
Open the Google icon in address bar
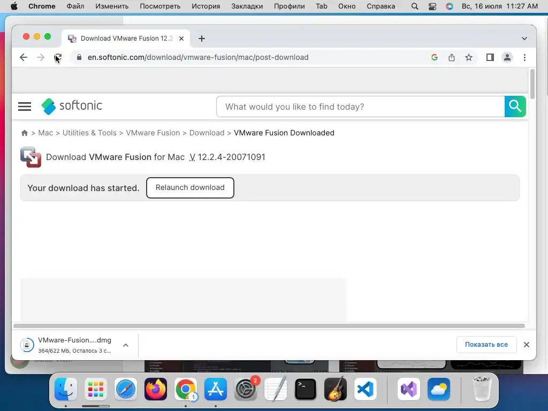tap(435, 57)
